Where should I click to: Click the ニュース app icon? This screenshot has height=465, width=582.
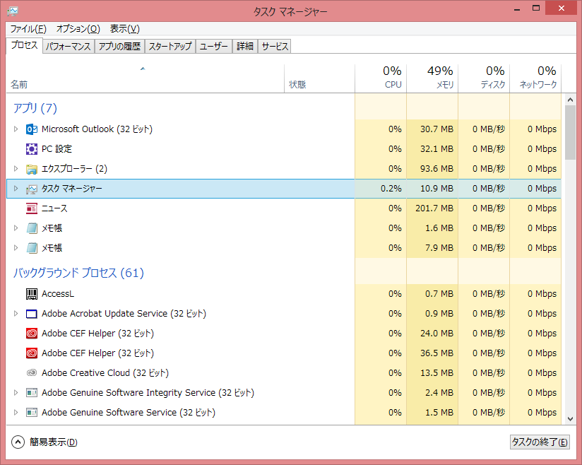click(31, 208)
